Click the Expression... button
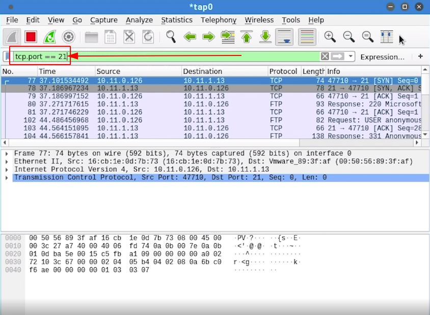Screen dimensions: 430x315 click(382, 57)
